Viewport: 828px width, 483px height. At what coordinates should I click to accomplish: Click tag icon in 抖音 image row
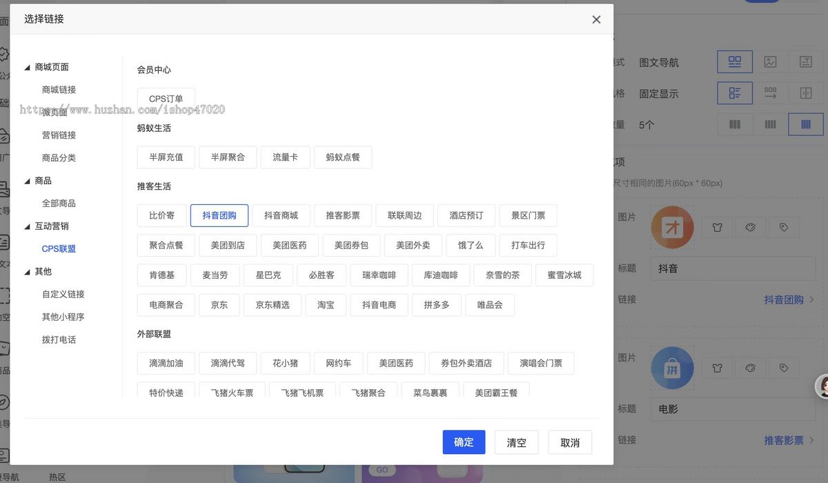pos(784,227)
